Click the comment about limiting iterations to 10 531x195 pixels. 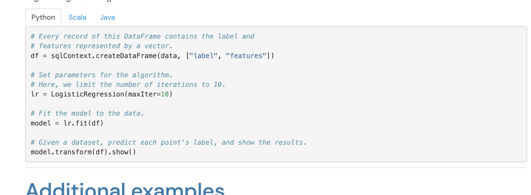tap(128, 84)
